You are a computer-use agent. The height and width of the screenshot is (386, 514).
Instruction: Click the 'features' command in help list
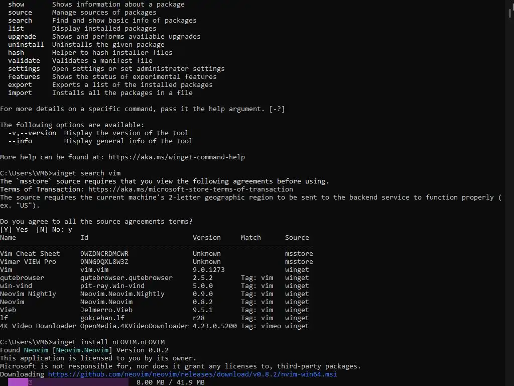(x=24, y=77)
